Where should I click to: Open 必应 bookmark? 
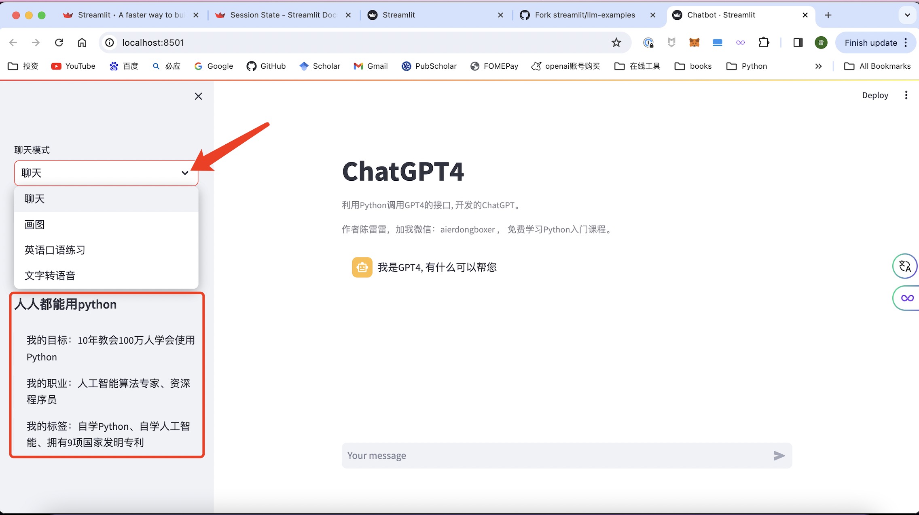point(166,66)
